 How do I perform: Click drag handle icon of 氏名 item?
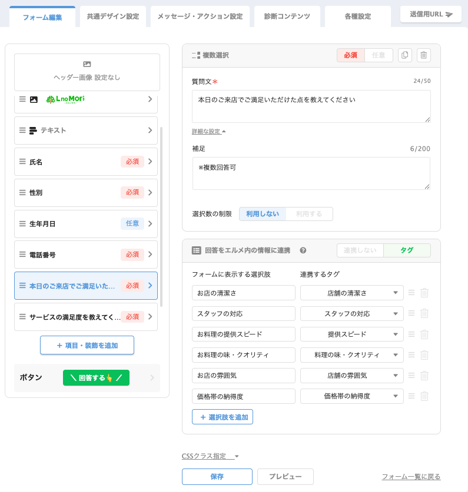[22, 162]
